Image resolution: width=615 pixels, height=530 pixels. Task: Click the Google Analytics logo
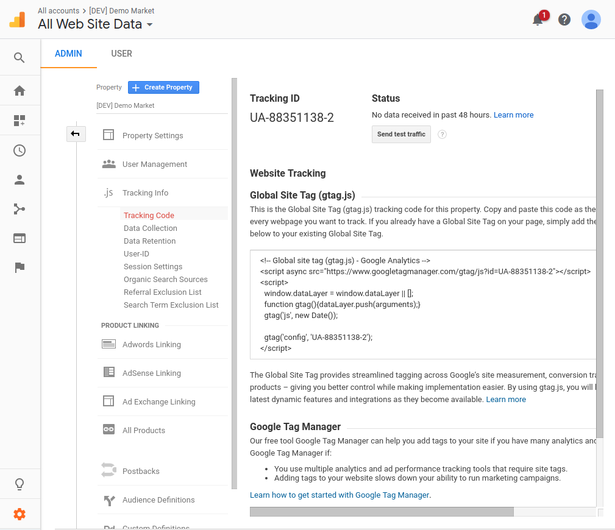pyautogui.click(x=18, y=19)
